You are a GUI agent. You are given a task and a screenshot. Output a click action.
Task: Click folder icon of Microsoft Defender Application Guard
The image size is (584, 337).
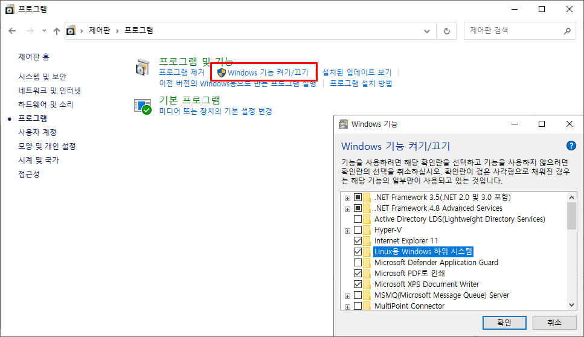click(x=367, y=263)
